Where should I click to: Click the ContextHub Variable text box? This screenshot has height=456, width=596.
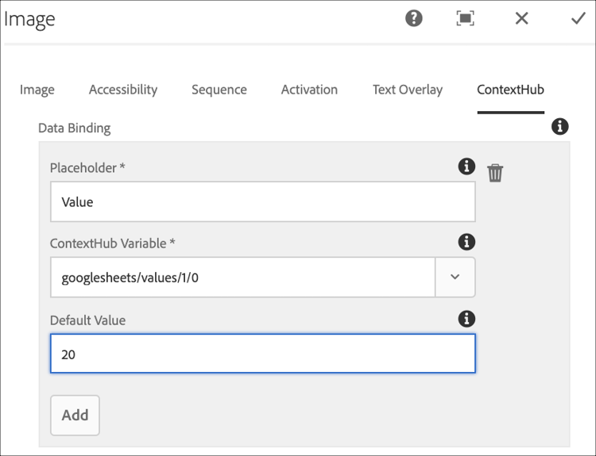pyautogui.click(x=242, y=277)
